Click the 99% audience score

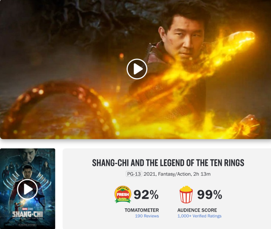210,194
